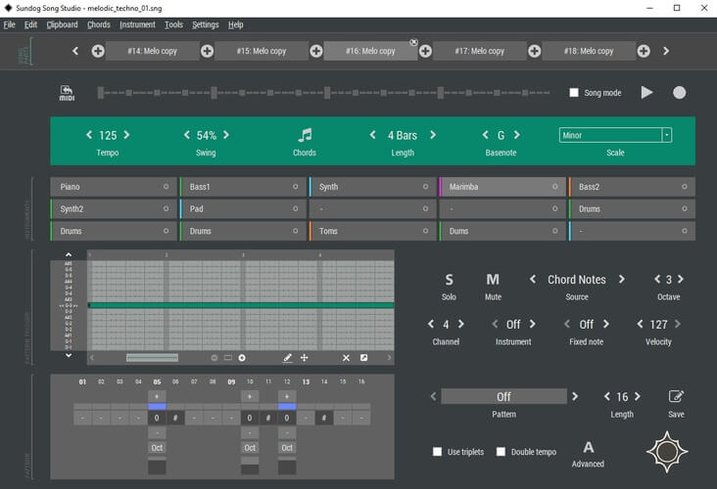
Task: Click the Off pattern name field
Action: coord(503,396)
